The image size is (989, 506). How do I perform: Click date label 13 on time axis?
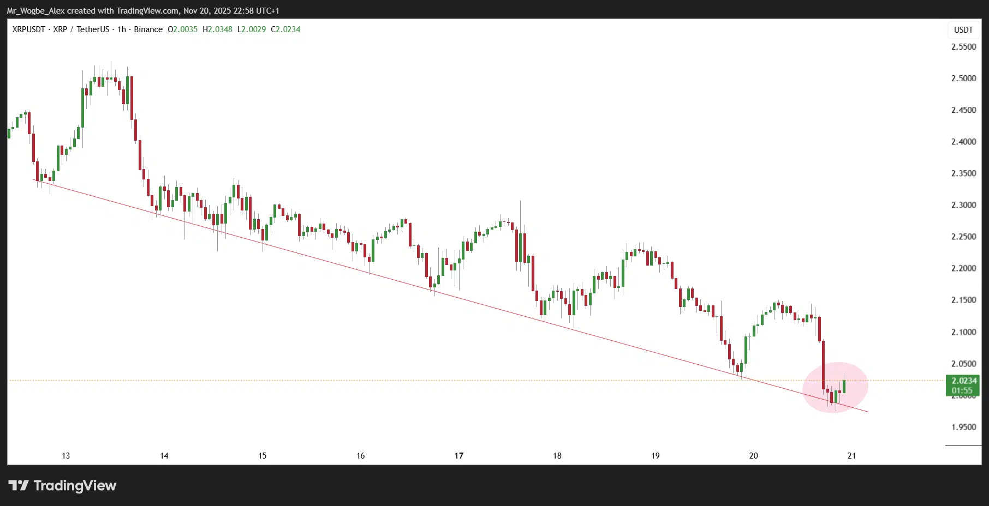(66, 456)
